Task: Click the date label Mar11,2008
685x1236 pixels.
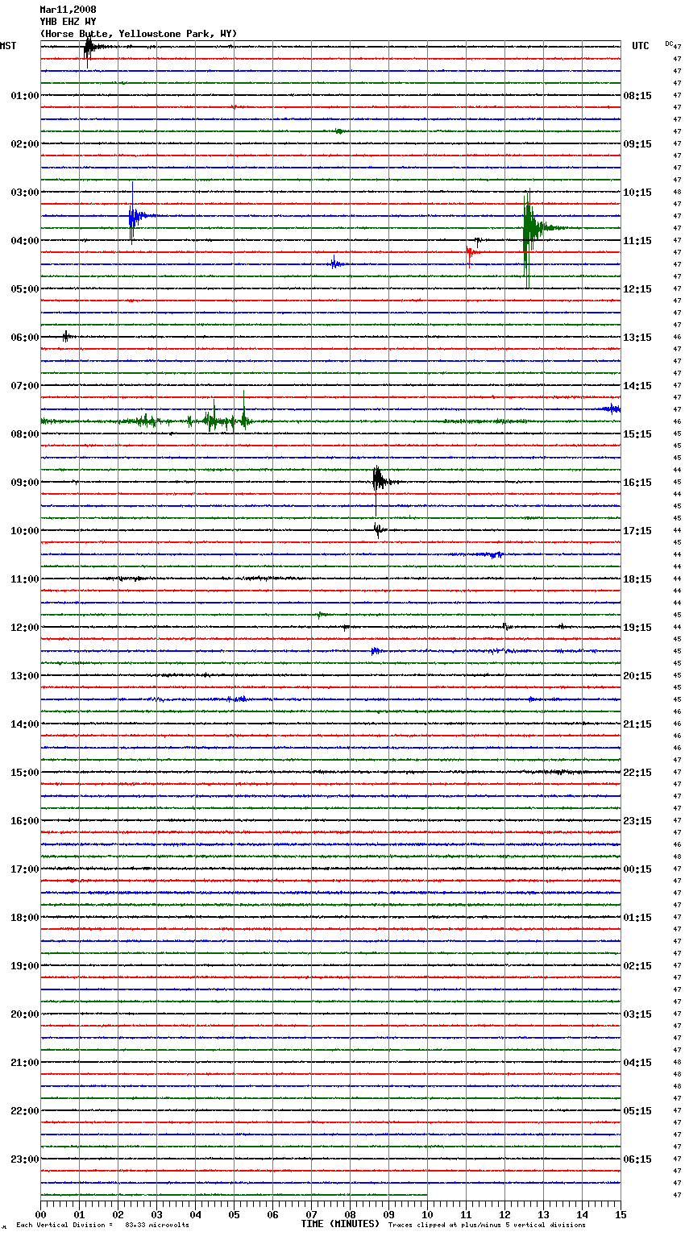Action: (x=68, y=10)
